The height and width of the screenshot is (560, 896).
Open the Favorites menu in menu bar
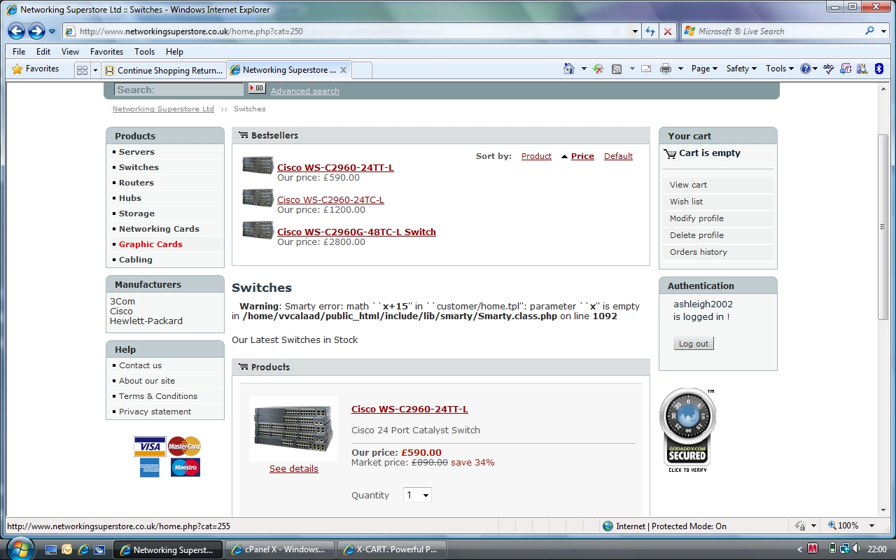click(106, 52)
